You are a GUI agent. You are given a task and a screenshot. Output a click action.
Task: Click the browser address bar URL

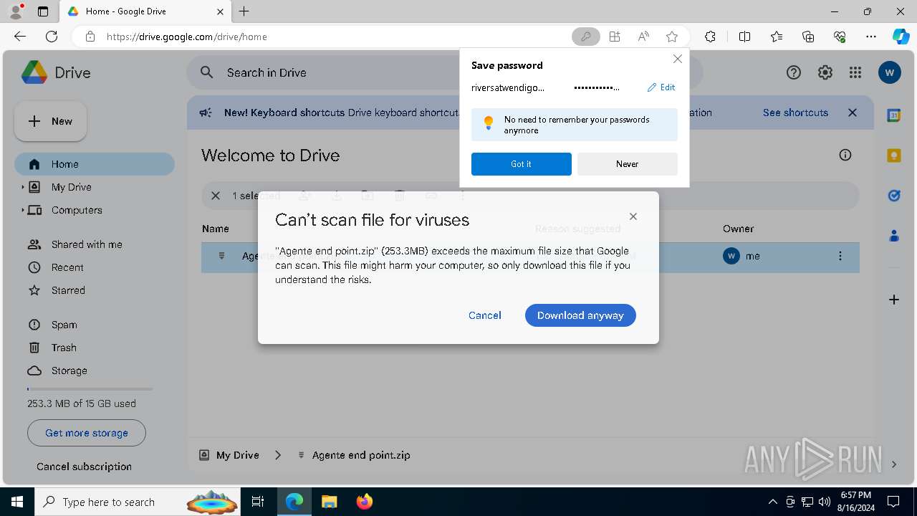(x=187, y=37)
